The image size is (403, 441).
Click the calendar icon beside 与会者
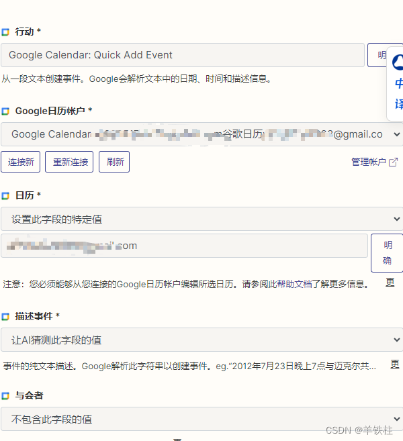5,396
